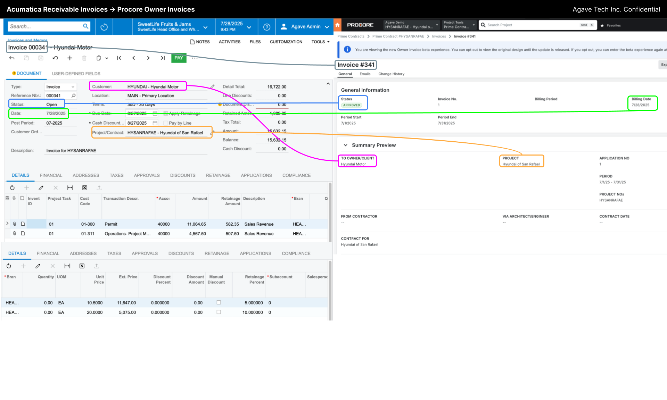Click the 11,064.65 amount cell
Screen dimensions: 667x400
click(192, 224)
